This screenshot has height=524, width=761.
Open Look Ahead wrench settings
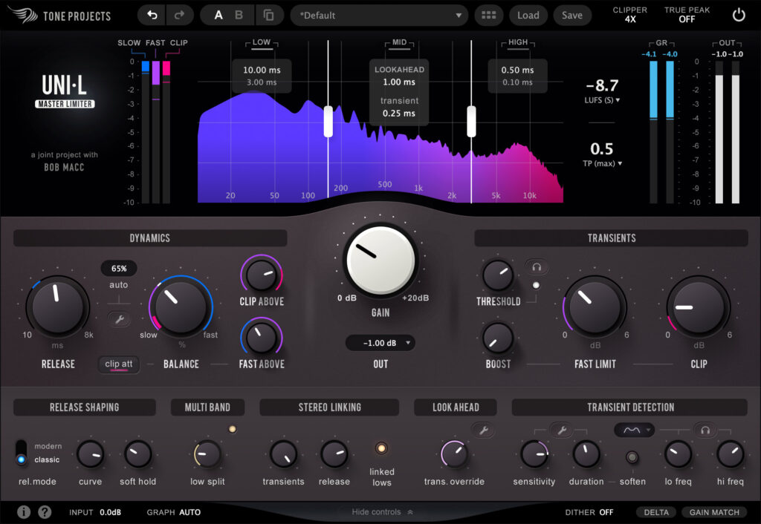(483, 430)
